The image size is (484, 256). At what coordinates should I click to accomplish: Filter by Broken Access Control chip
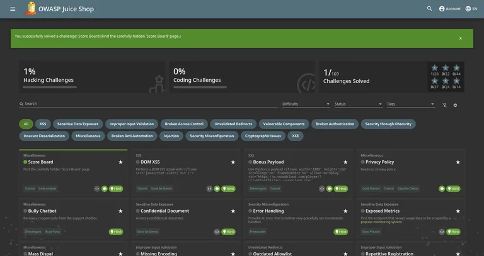tap(184, 124)
